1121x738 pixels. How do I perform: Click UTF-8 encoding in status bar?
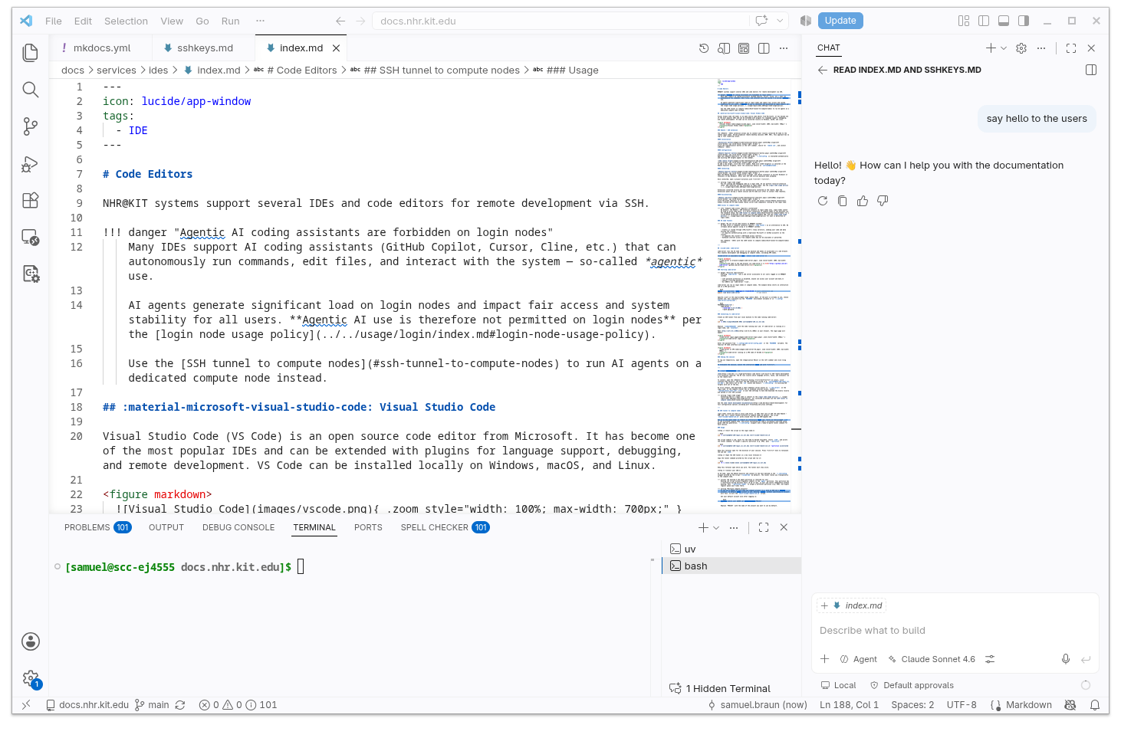pyautogui.click(x=962, y=705)
